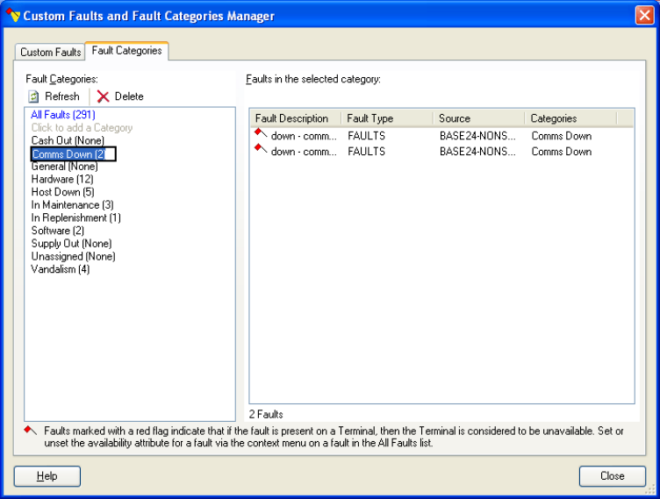The image size is (660, 499).
Task: Click the Source column header
Action: point(455,118)
